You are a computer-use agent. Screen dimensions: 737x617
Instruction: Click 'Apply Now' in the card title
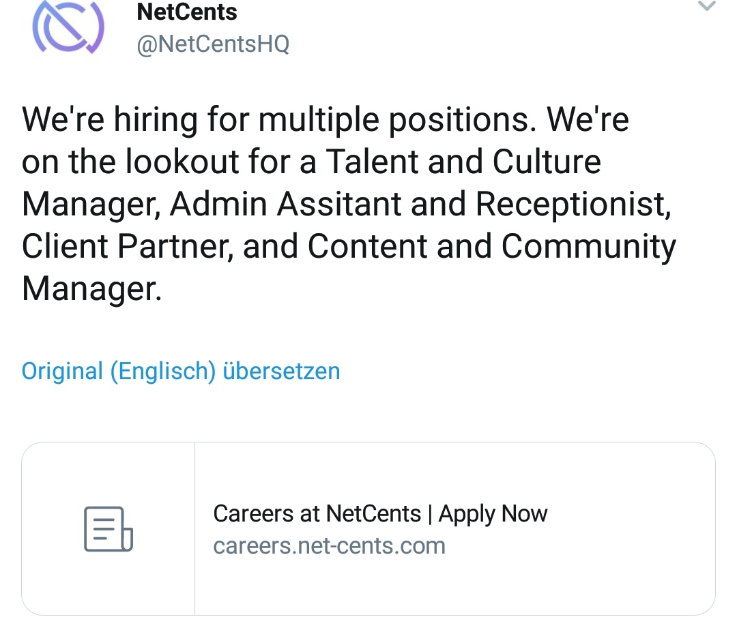tap(493, 513)
